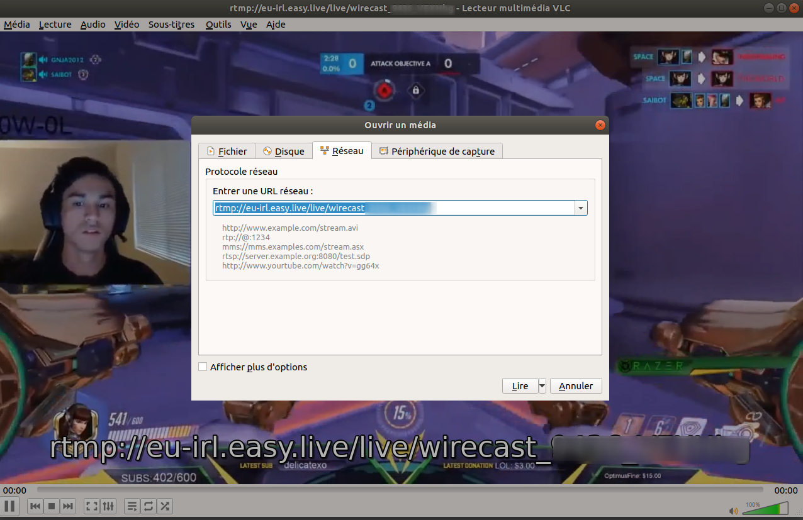This screenshot has width=803, height=520.
Task: Click the rtsp://server.example.org:8080/test.sdp example
Action: click(296, 256)
